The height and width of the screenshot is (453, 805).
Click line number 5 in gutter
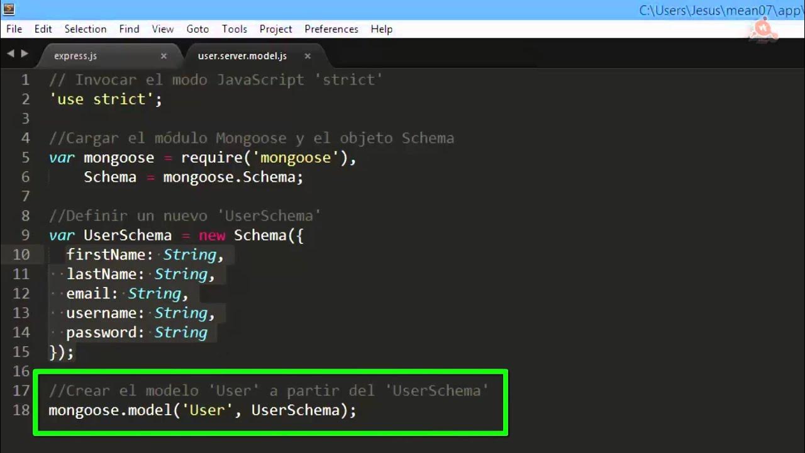(25, 158)
